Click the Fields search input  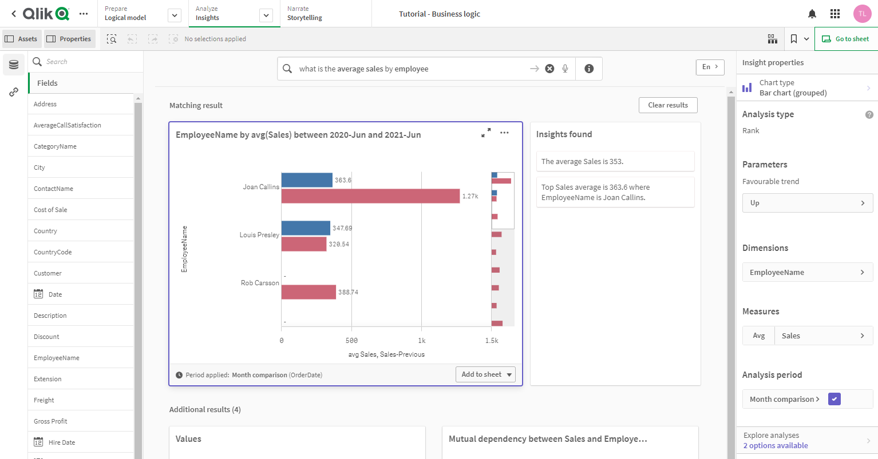[86, 62]
